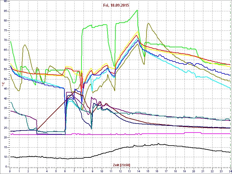
Task: Select the 35 tick label on the temperature axis
Action: (5, 108)
